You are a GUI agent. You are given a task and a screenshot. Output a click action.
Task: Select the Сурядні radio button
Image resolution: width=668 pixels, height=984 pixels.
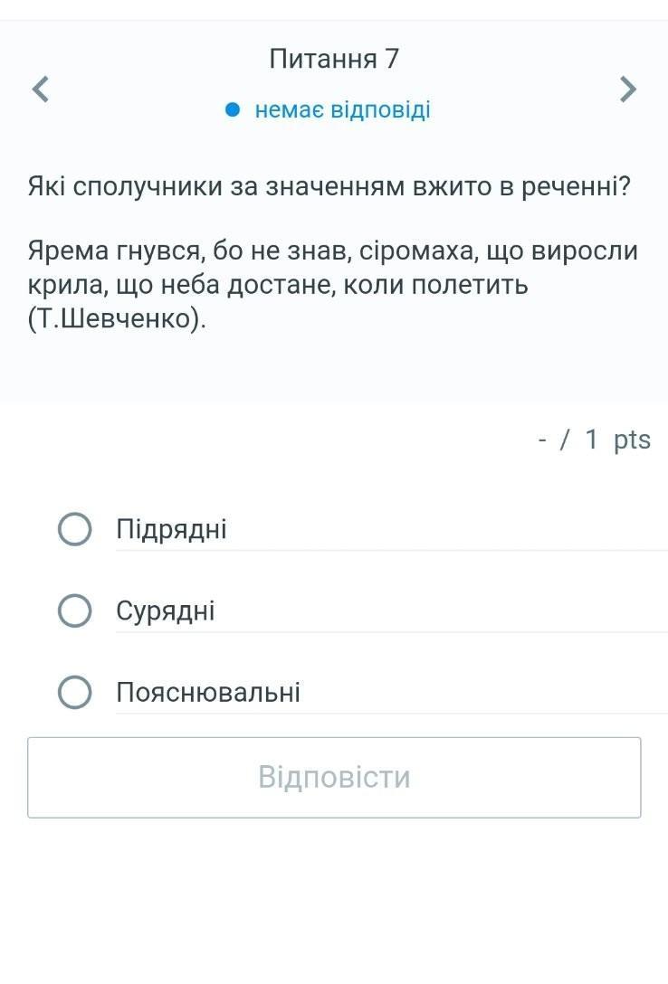point(74,611)
